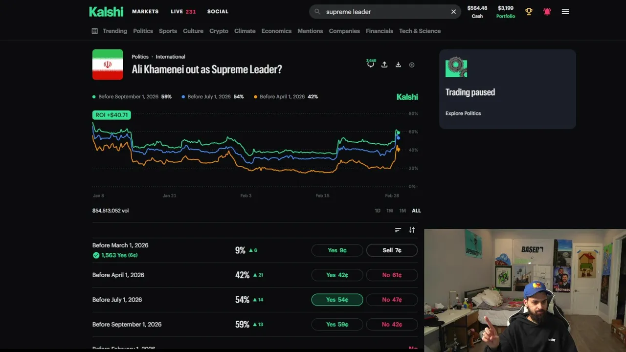Click the search magnifier icon
The height and width of the screenshot is (352, 626).
point(317,12)
